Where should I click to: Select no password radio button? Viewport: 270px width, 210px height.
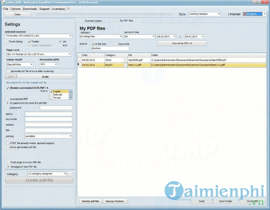point(7,103)
